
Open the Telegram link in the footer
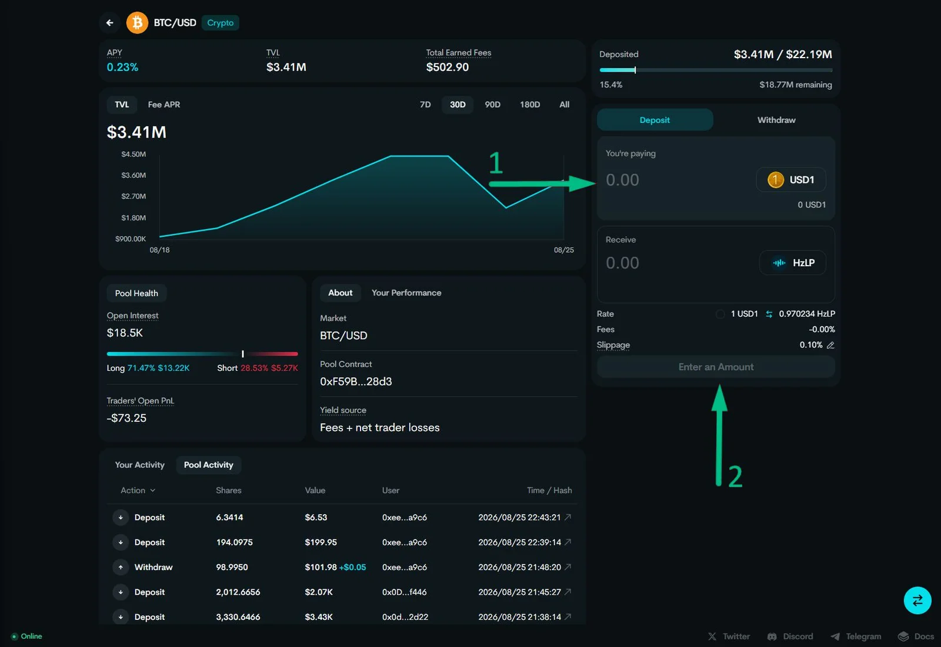(856, 636)
